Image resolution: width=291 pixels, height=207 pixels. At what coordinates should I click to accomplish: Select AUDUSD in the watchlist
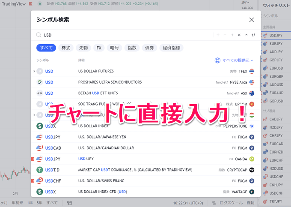[x=276, y=84]
